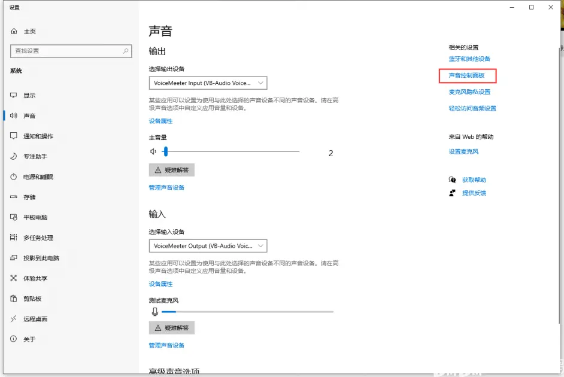The image size is (564, 377).
Task: Expand the VoiceMeeter Input output device dropdown
Action: click(x=208, y=83)
